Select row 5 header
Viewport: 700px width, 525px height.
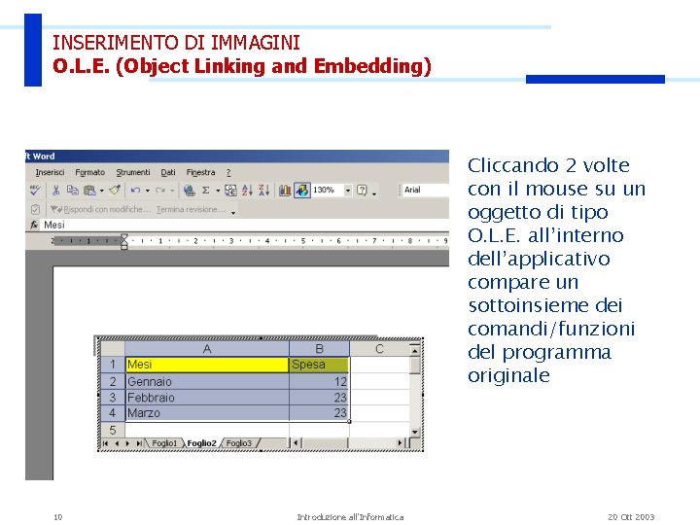[x=113, y=430]
